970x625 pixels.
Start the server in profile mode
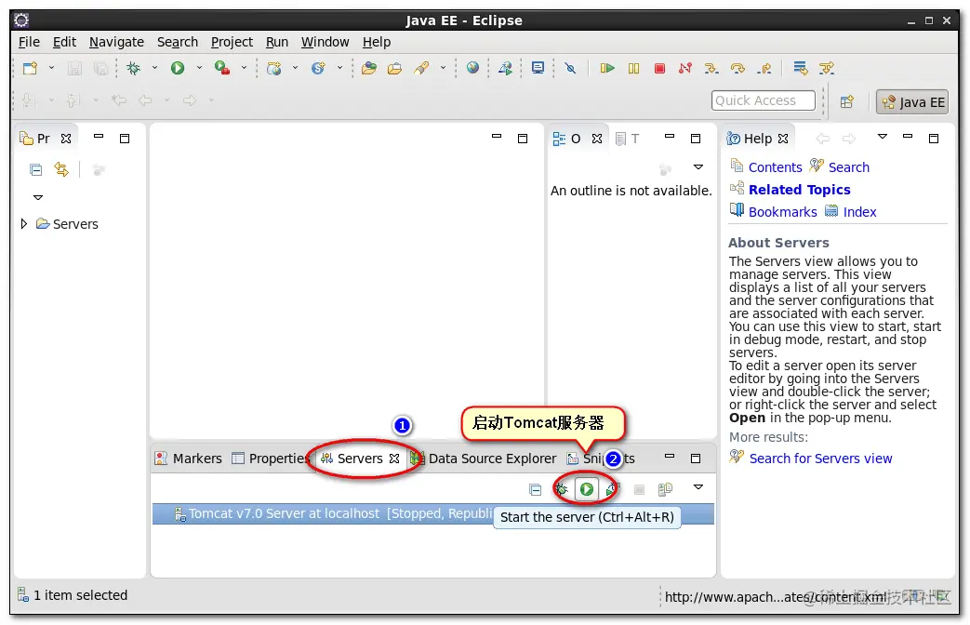coord(612,489)
